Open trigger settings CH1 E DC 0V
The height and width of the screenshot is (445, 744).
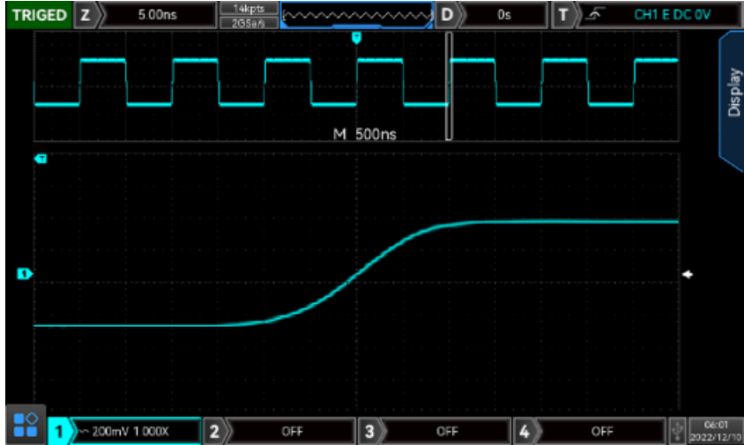(672, 15)
